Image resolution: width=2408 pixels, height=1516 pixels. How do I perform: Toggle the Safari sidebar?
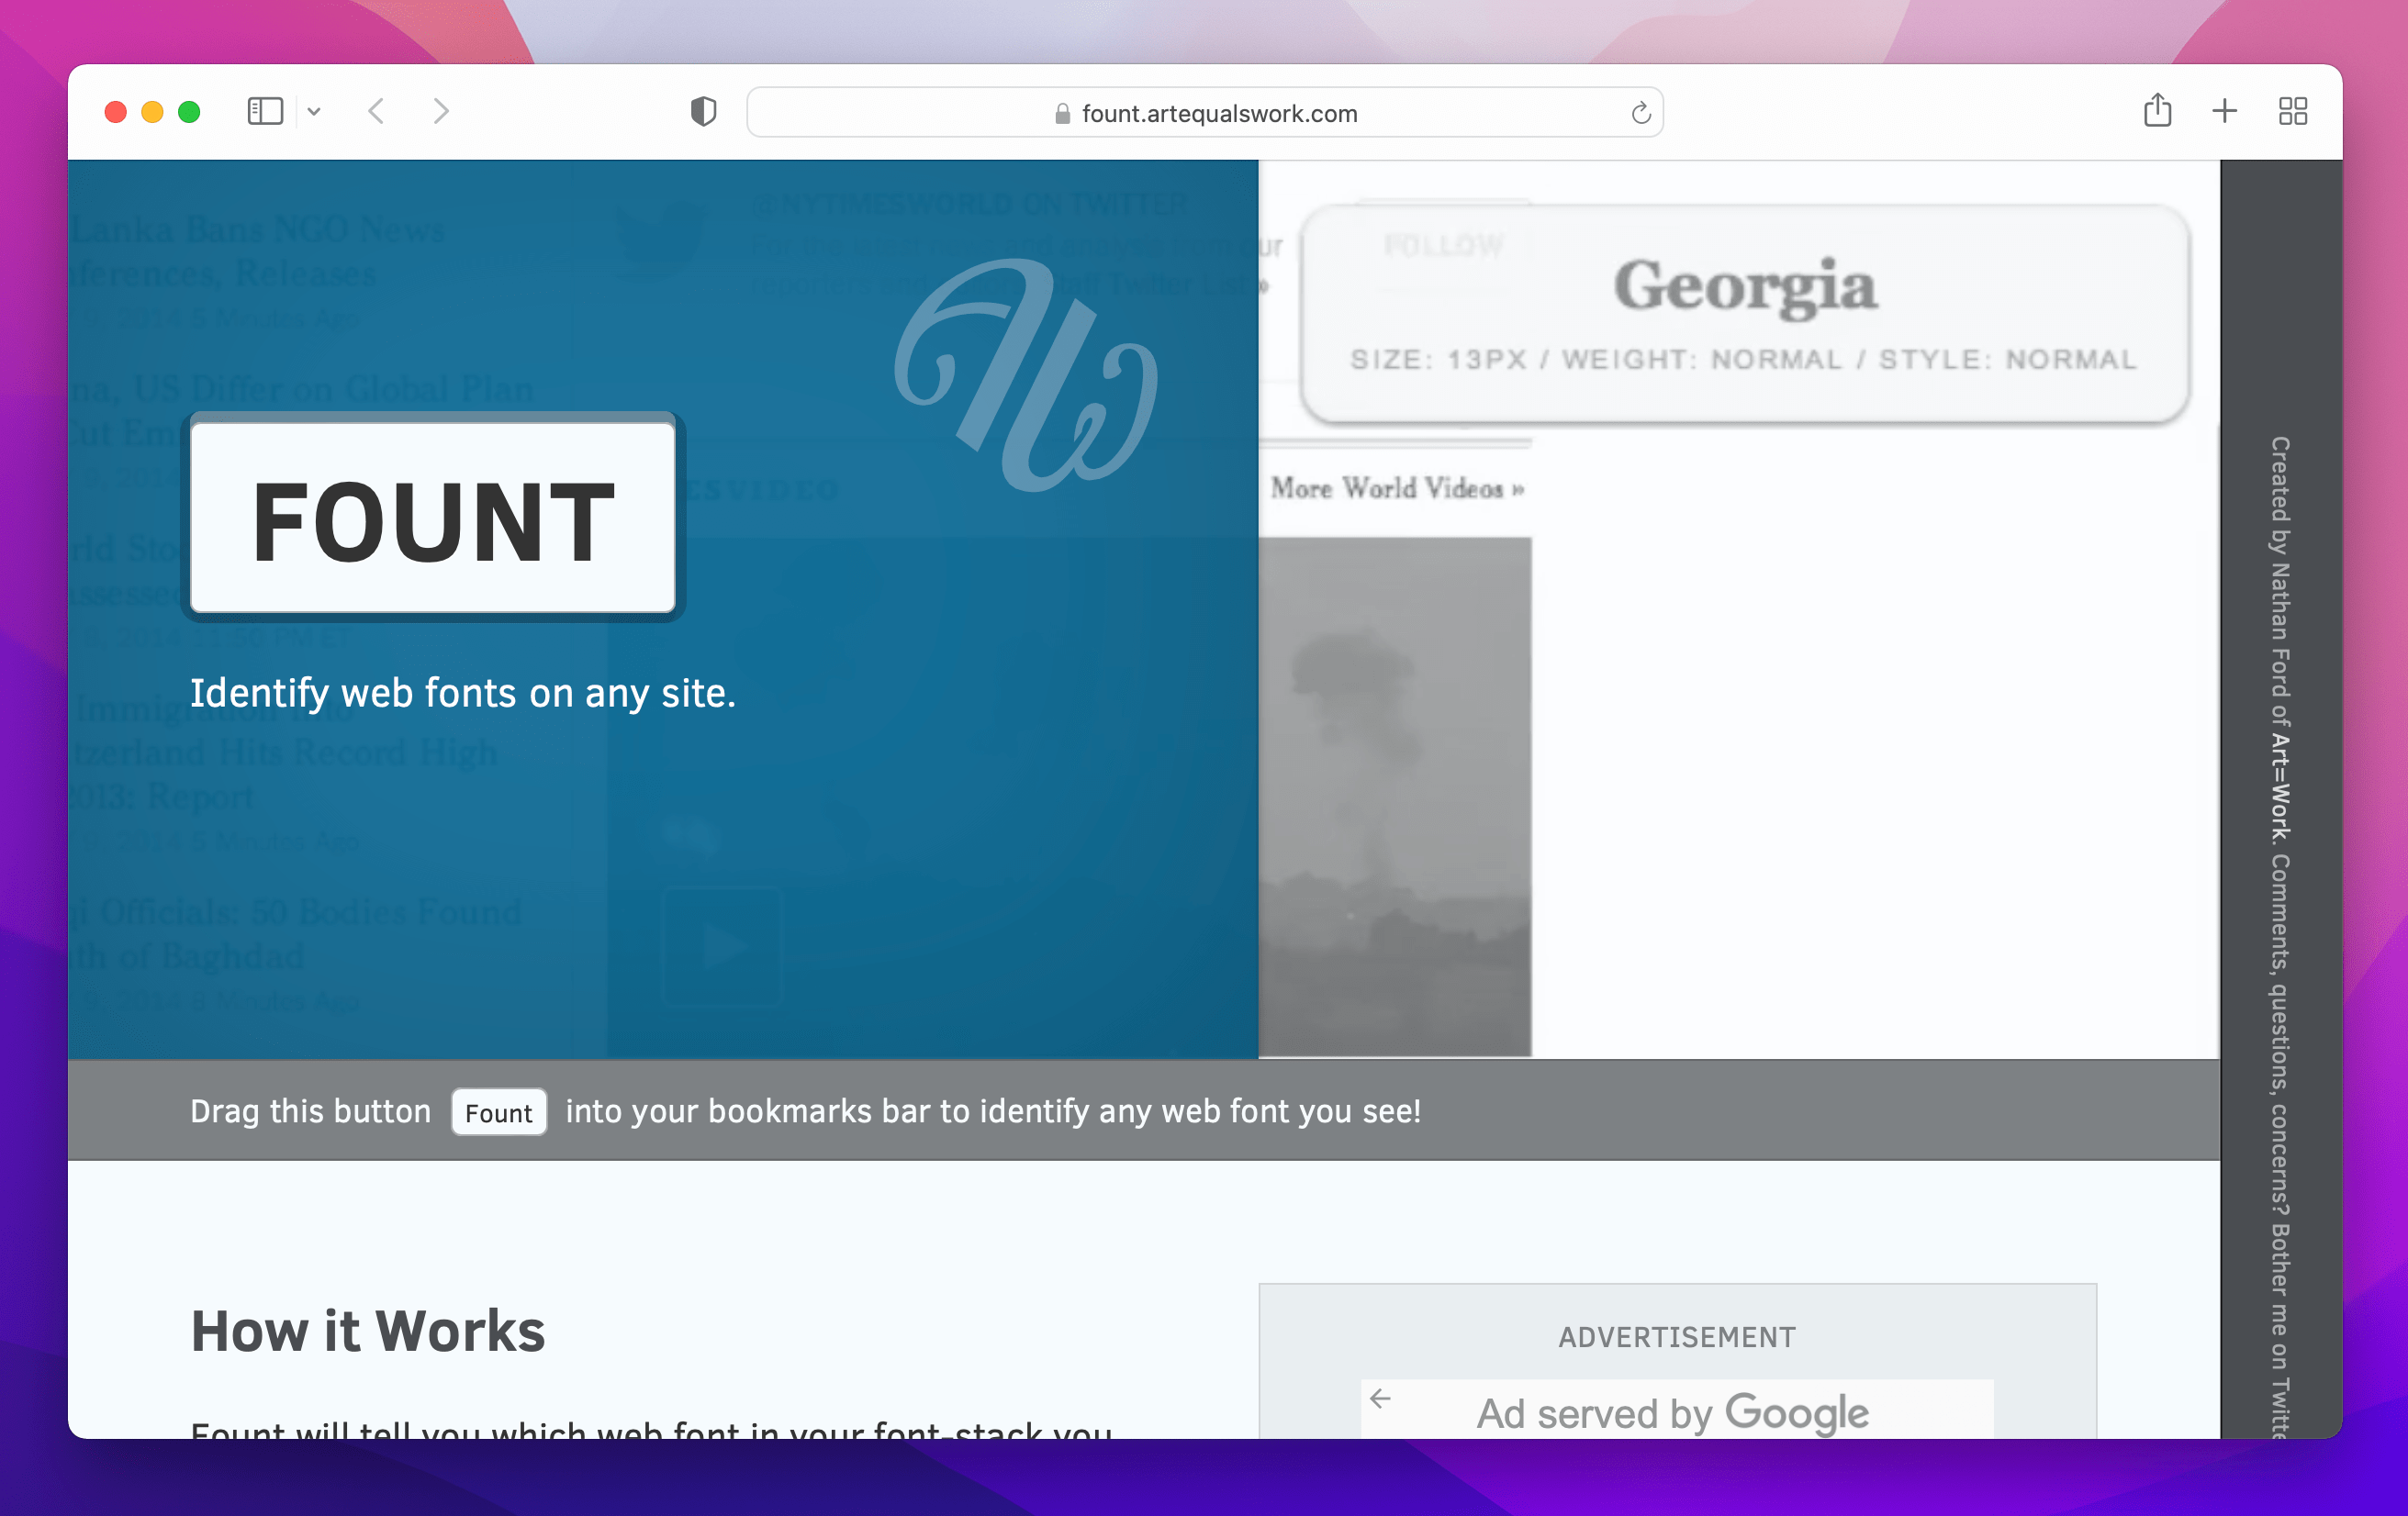click(x=264, y=111)
